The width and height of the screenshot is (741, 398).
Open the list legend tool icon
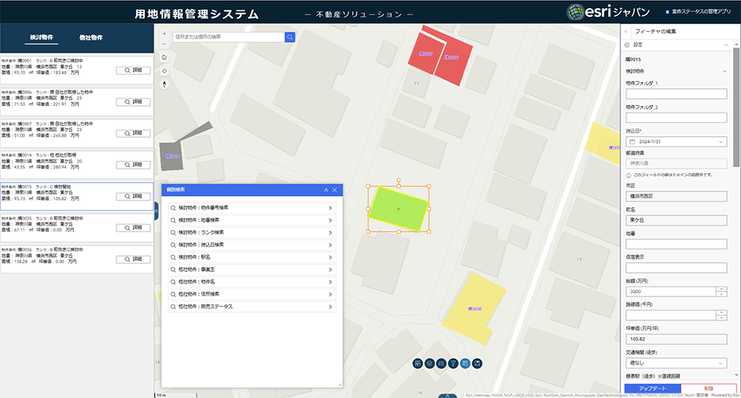(441, 363)
